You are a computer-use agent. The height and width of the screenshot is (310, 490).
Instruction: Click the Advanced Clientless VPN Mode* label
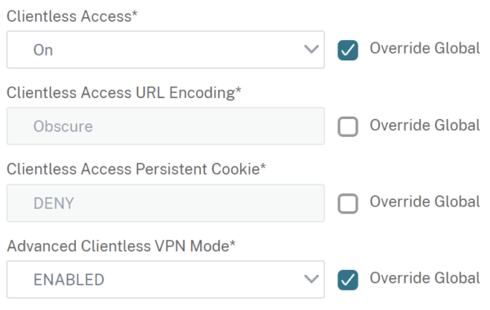point(121,246)
